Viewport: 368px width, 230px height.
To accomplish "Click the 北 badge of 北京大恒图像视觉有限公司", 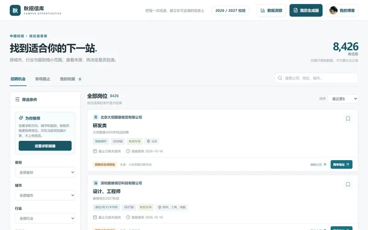I will coord(96,117).
